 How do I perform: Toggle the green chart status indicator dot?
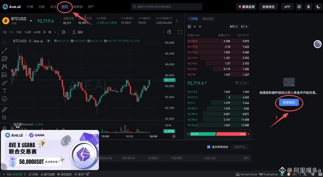point(48,41)
